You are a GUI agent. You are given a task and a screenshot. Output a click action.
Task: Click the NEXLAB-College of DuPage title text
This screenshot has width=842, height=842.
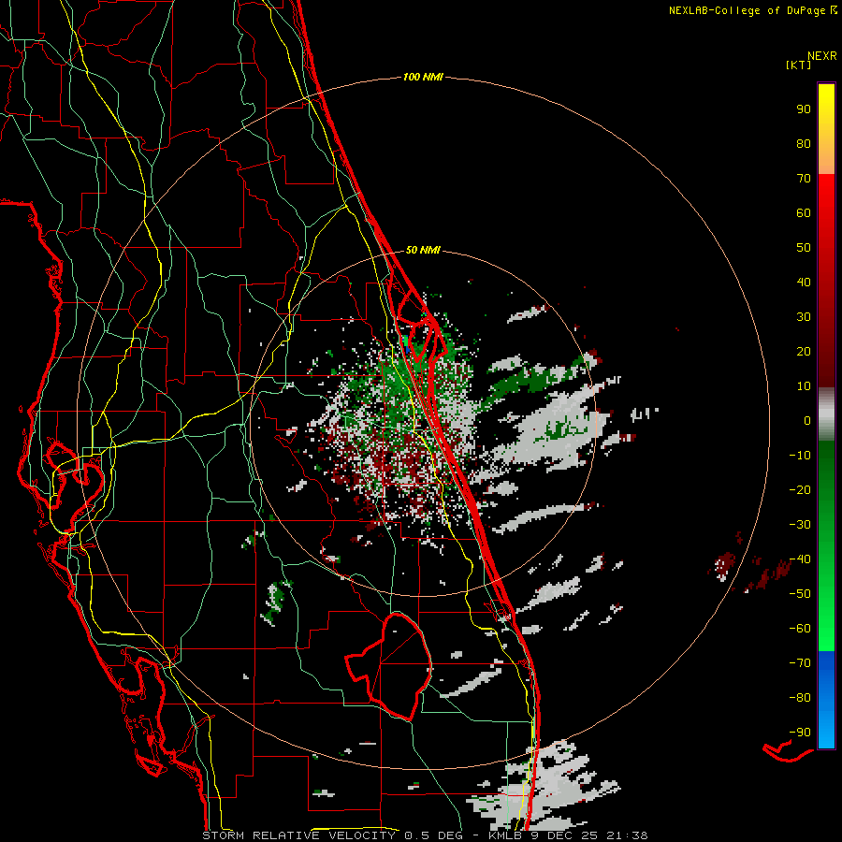tap(747, 10)
